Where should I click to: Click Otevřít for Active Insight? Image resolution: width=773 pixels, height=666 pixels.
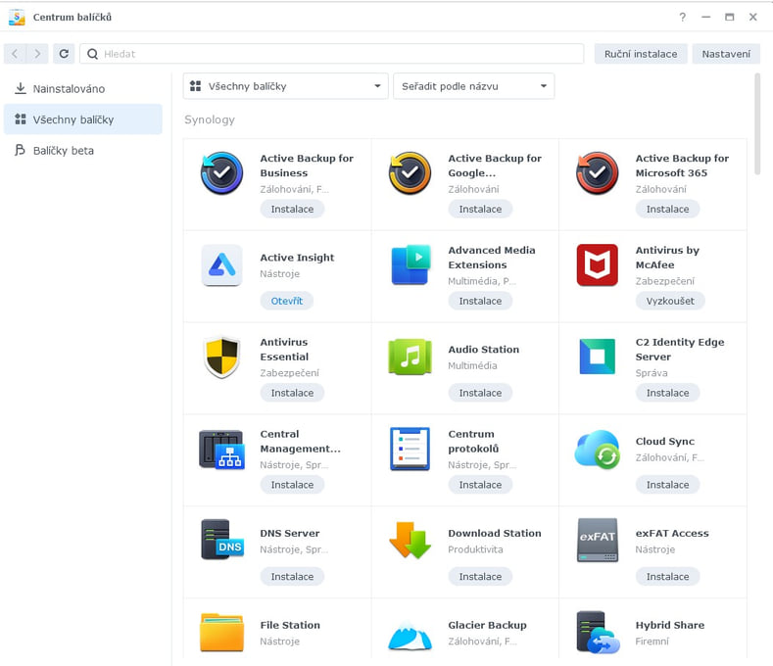tap(287, 301)
